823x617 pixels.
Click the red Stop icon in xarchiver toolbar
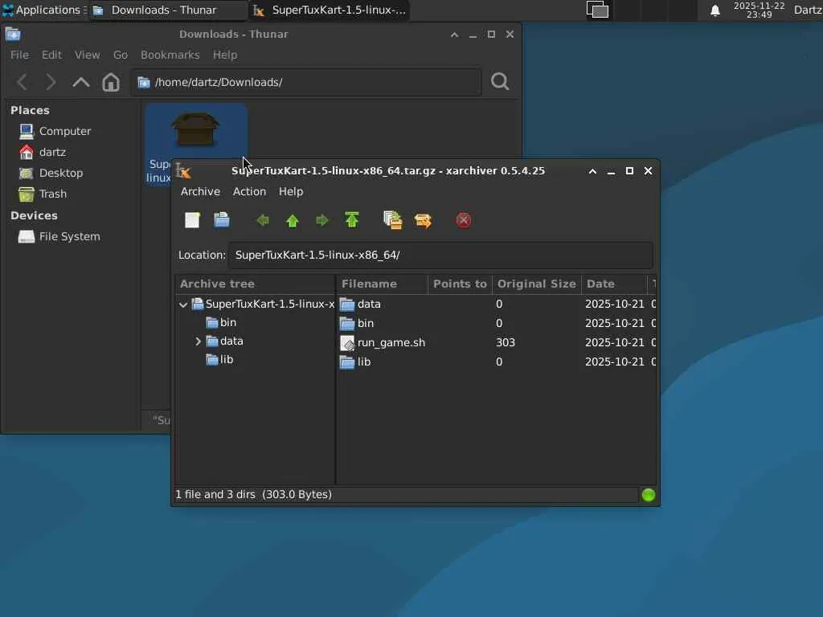click(x=464, y=220)
